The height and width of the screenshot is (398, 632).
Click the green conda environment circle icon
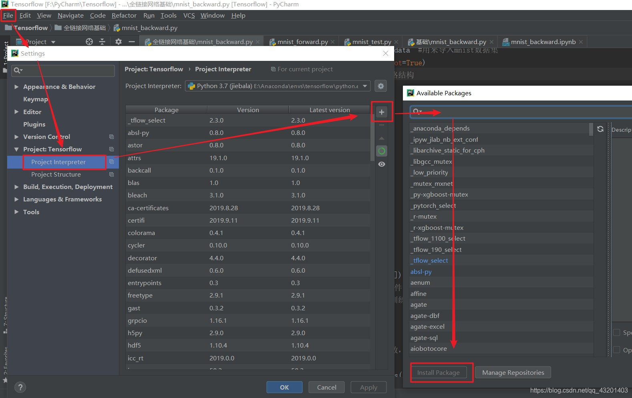pyautogui.click(x=382, y=151)
